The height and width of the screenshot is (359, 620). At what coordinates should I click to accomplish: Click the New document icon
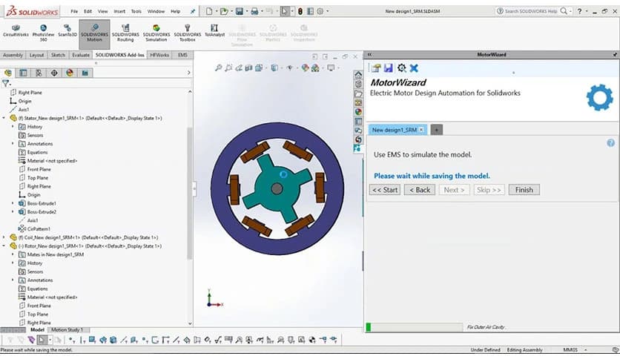pyautogui.click(x=209, y=11)
